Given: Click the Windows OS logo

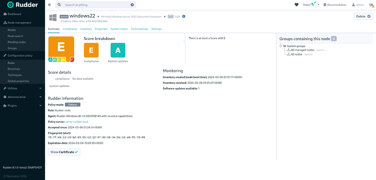Looking at the screenshot, I should point(53,17).
